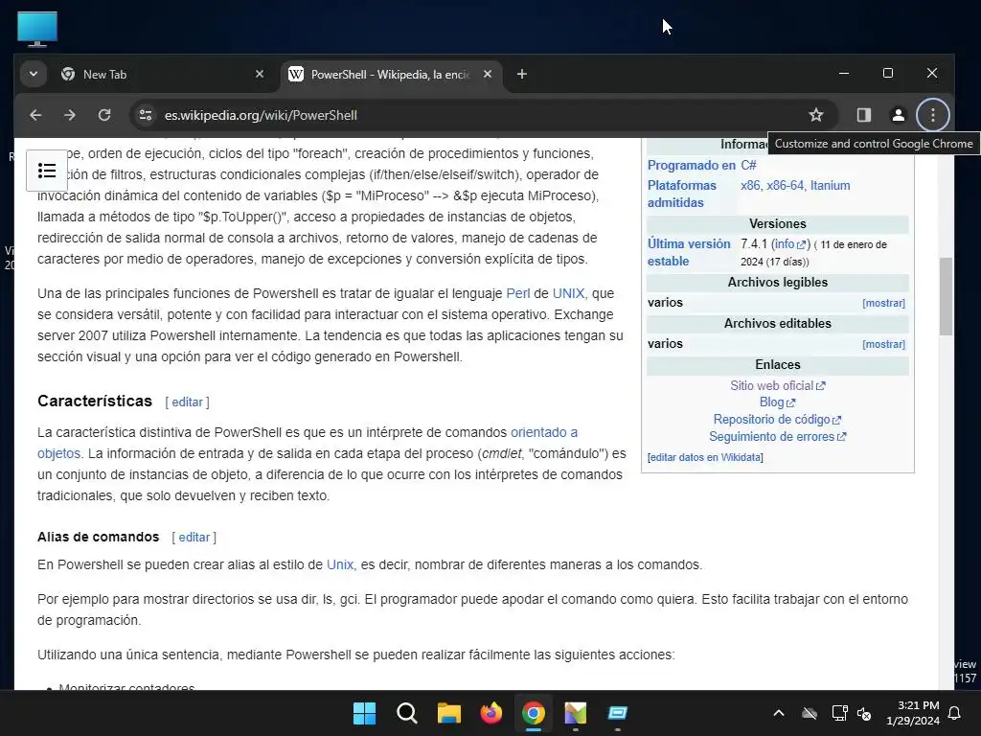Screen dimensions: 981x736
Task: Open the network display tray icon
Action: [839, 713]
